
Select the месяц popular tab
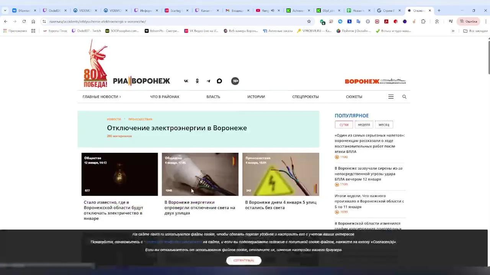pyautogui.click(x=384, y=125)
